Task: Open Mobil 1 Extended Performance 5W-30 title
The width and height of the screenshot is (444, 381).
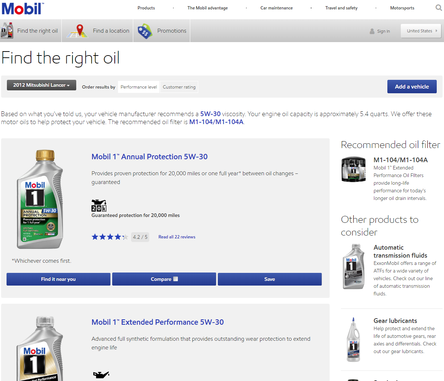Action: (158, 322)
